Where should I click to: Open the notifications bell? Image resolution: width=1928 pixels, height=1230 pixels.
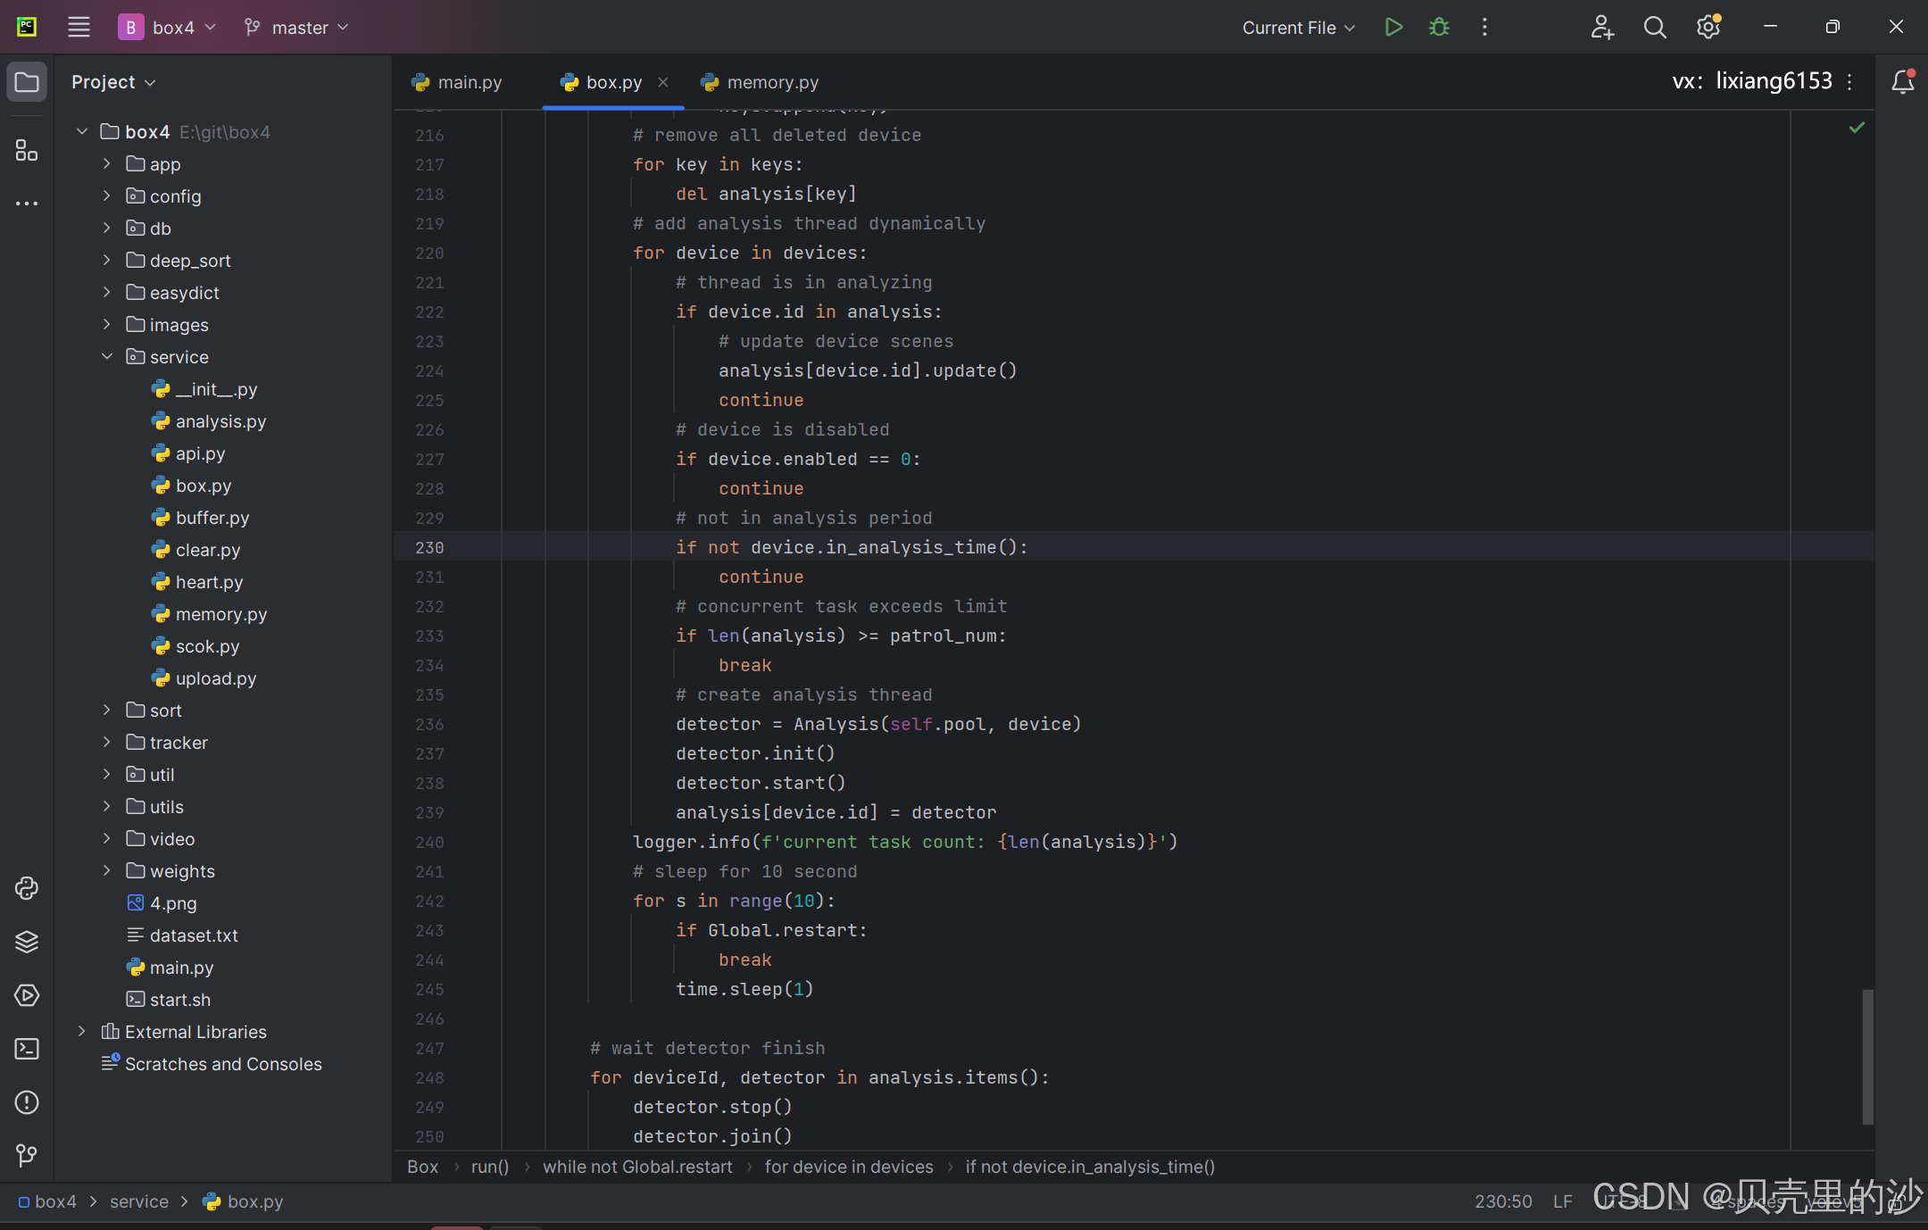1902,82
